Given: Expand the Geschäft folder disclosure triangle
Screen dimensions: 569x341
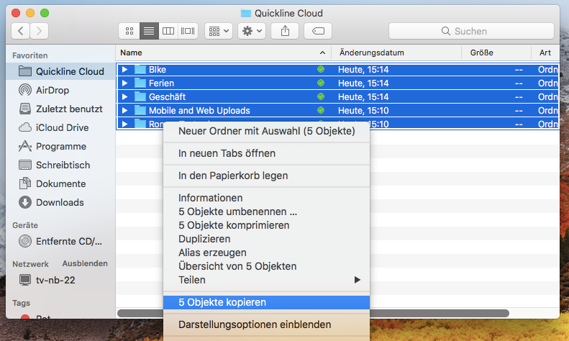Looking at the screenshot, I should pyautogui.click(x=125, y=97).
